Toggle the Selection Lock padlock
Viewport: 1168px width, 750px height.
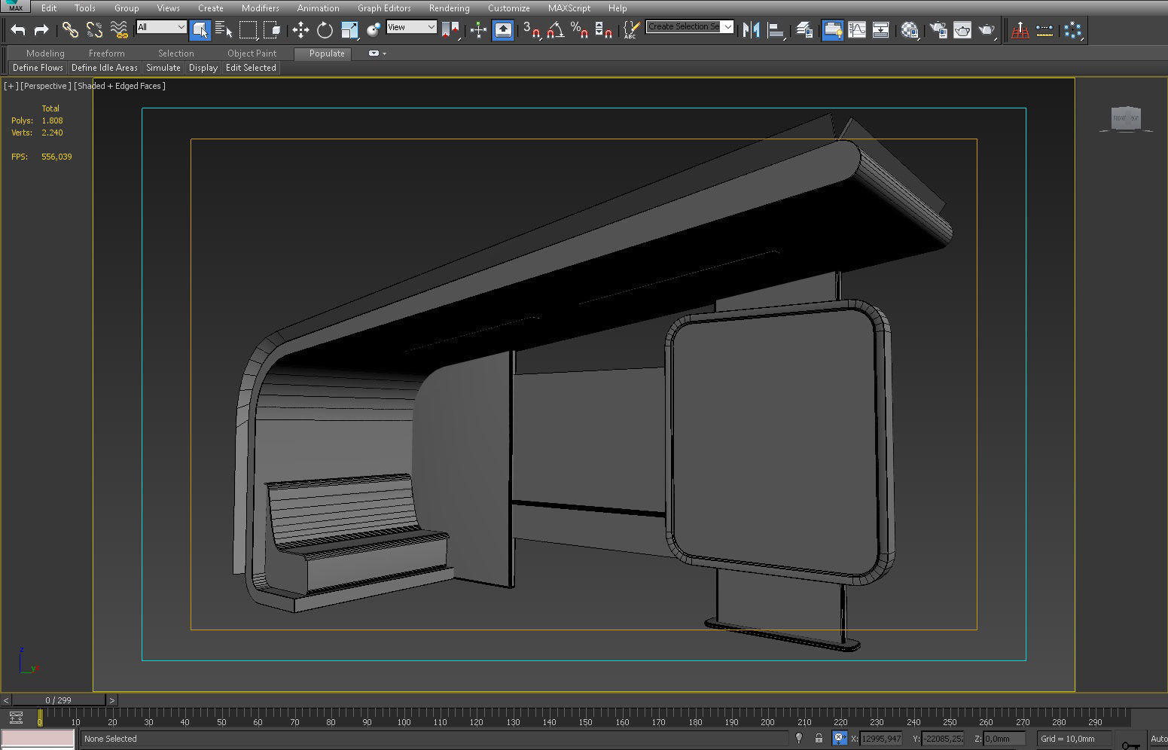(x=819, y=739)
